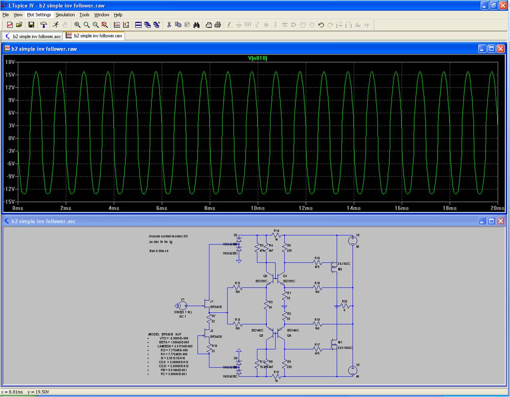This screenshot has height=397, width=510.
Task: Select the Drag closed-hand tool
Action: click(x=312, y=25)
